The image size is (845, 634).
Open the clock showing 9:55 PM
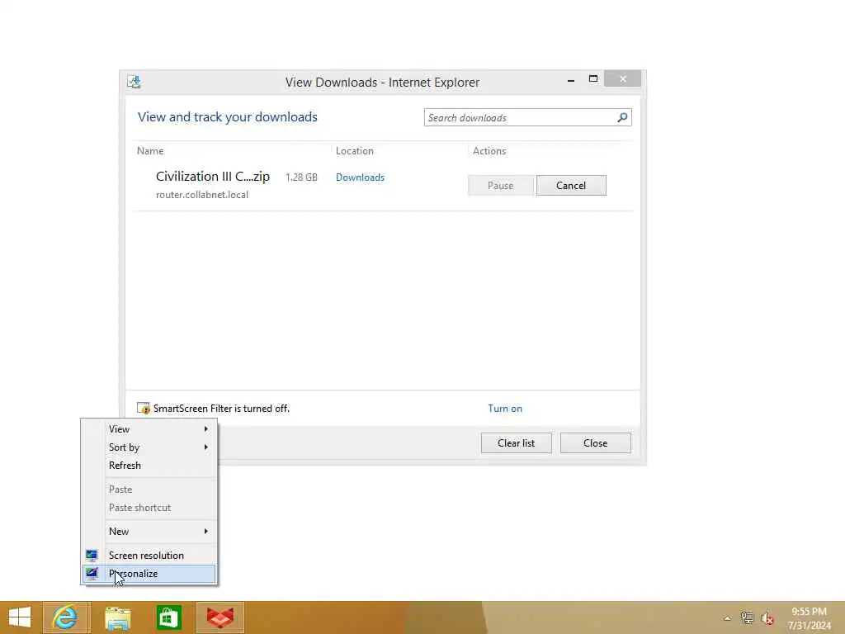coord(809,618)
